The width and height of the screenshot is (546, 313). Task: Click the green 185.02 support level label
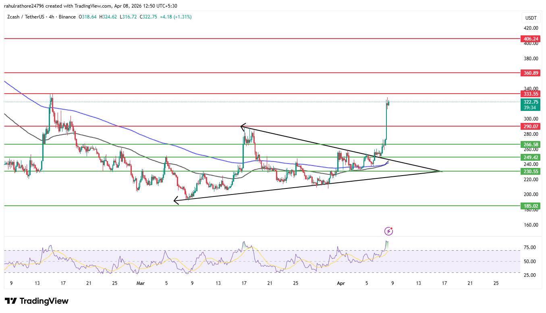click(x=530, y=206)
